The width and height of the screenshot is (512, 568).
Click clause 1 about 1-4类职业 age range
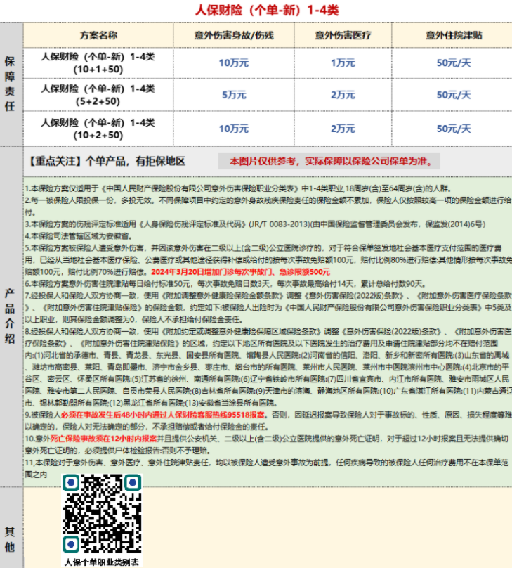click(x=238, y=188)
